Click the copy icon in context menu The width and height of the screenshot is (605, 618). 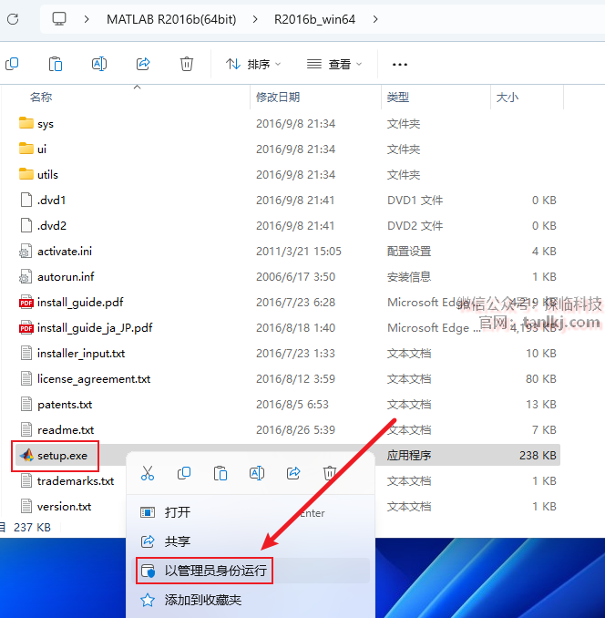(184, 472)
